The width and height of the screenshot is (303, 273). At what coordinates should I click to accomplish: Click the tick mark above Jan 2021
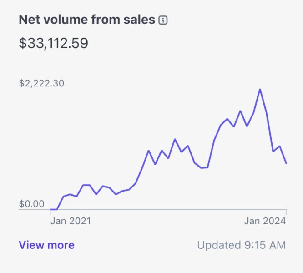(x=50, y=212)
